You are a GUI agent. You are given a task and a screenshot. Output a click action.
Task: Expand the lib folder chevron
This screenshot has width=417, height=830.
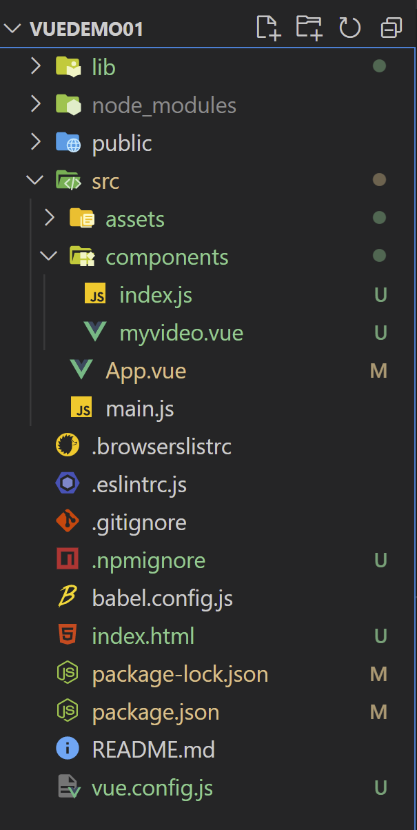[35, 67]
